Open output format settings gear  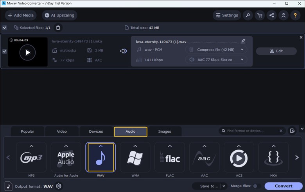pyautogui.click(x=59, y=186)
